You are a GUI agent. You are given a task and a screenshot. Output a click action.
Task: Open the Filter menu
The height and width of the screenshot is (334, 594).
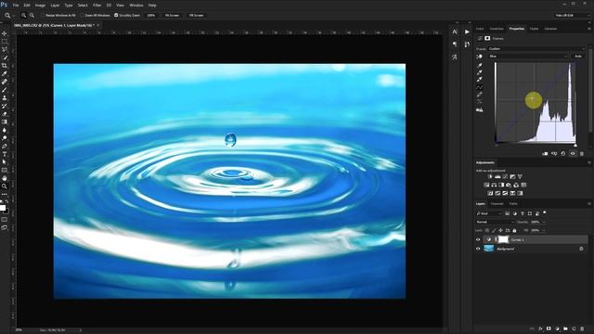point(97,6)
